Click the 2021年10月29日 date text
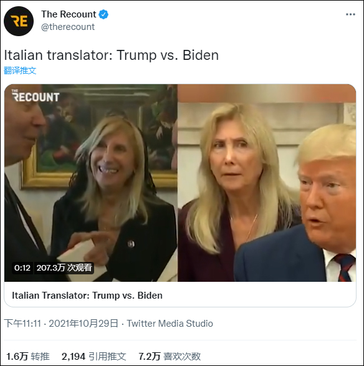364x366 pixels. pyautogui.click(x=84, y=324)
